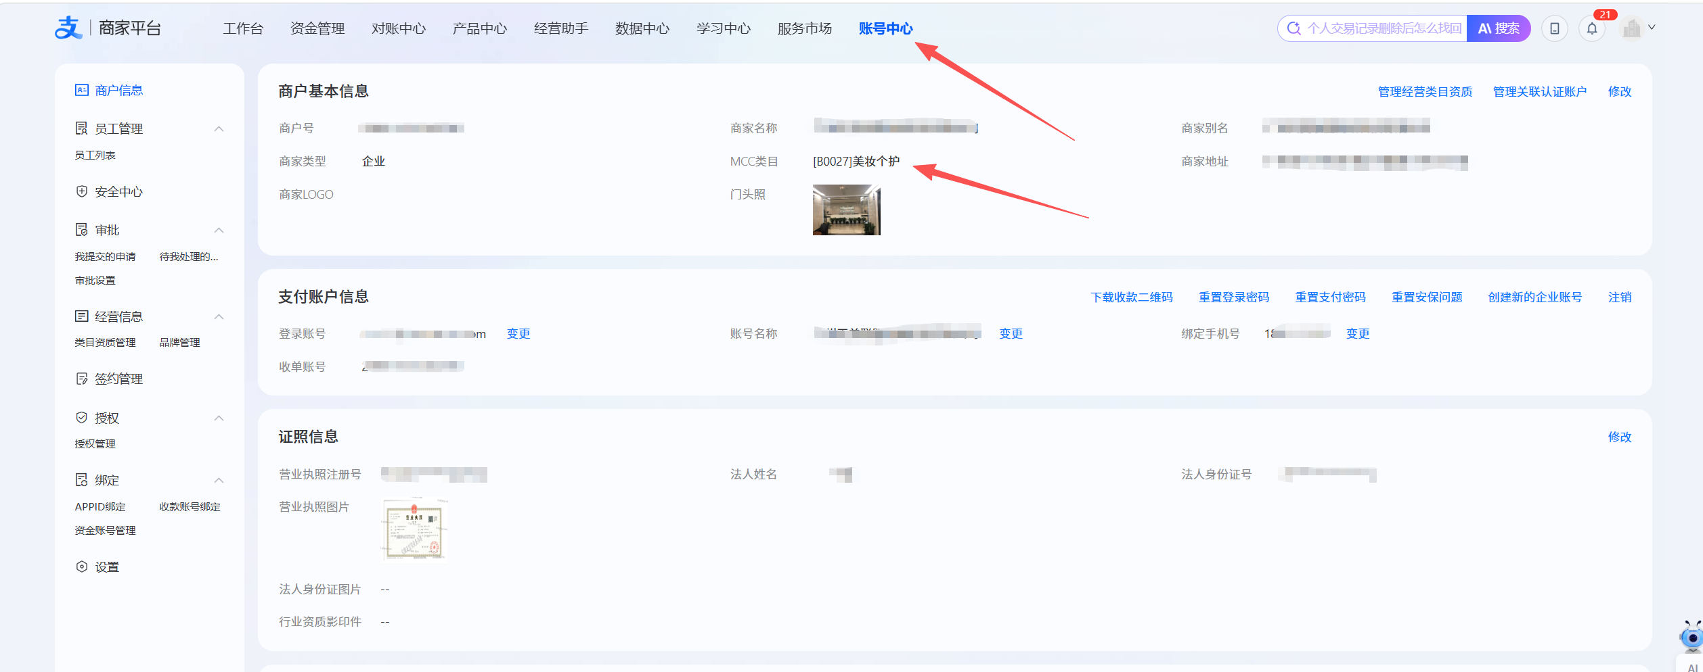Collapse the 审批 section chevron
The height and width of the screenshot is (672, 1703).
tap(219, 230)
